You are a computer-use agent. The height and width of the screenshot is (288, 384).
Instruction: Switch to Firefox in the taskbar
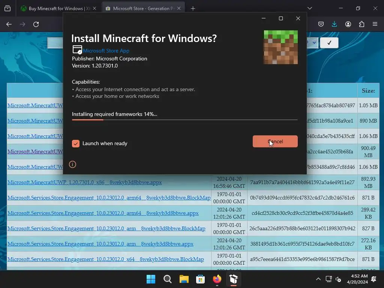pyautogui.click(x=217, y=279)
